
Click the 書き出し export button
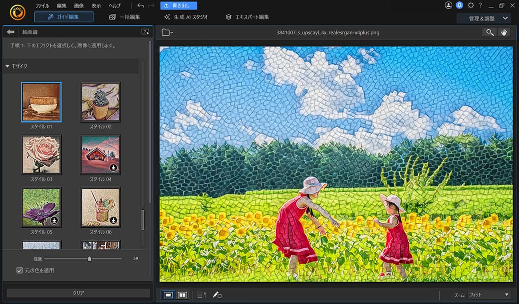tap(177, 5)
